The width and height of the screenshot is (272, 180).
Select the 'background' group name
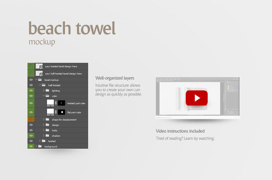(x=51, y=147)
